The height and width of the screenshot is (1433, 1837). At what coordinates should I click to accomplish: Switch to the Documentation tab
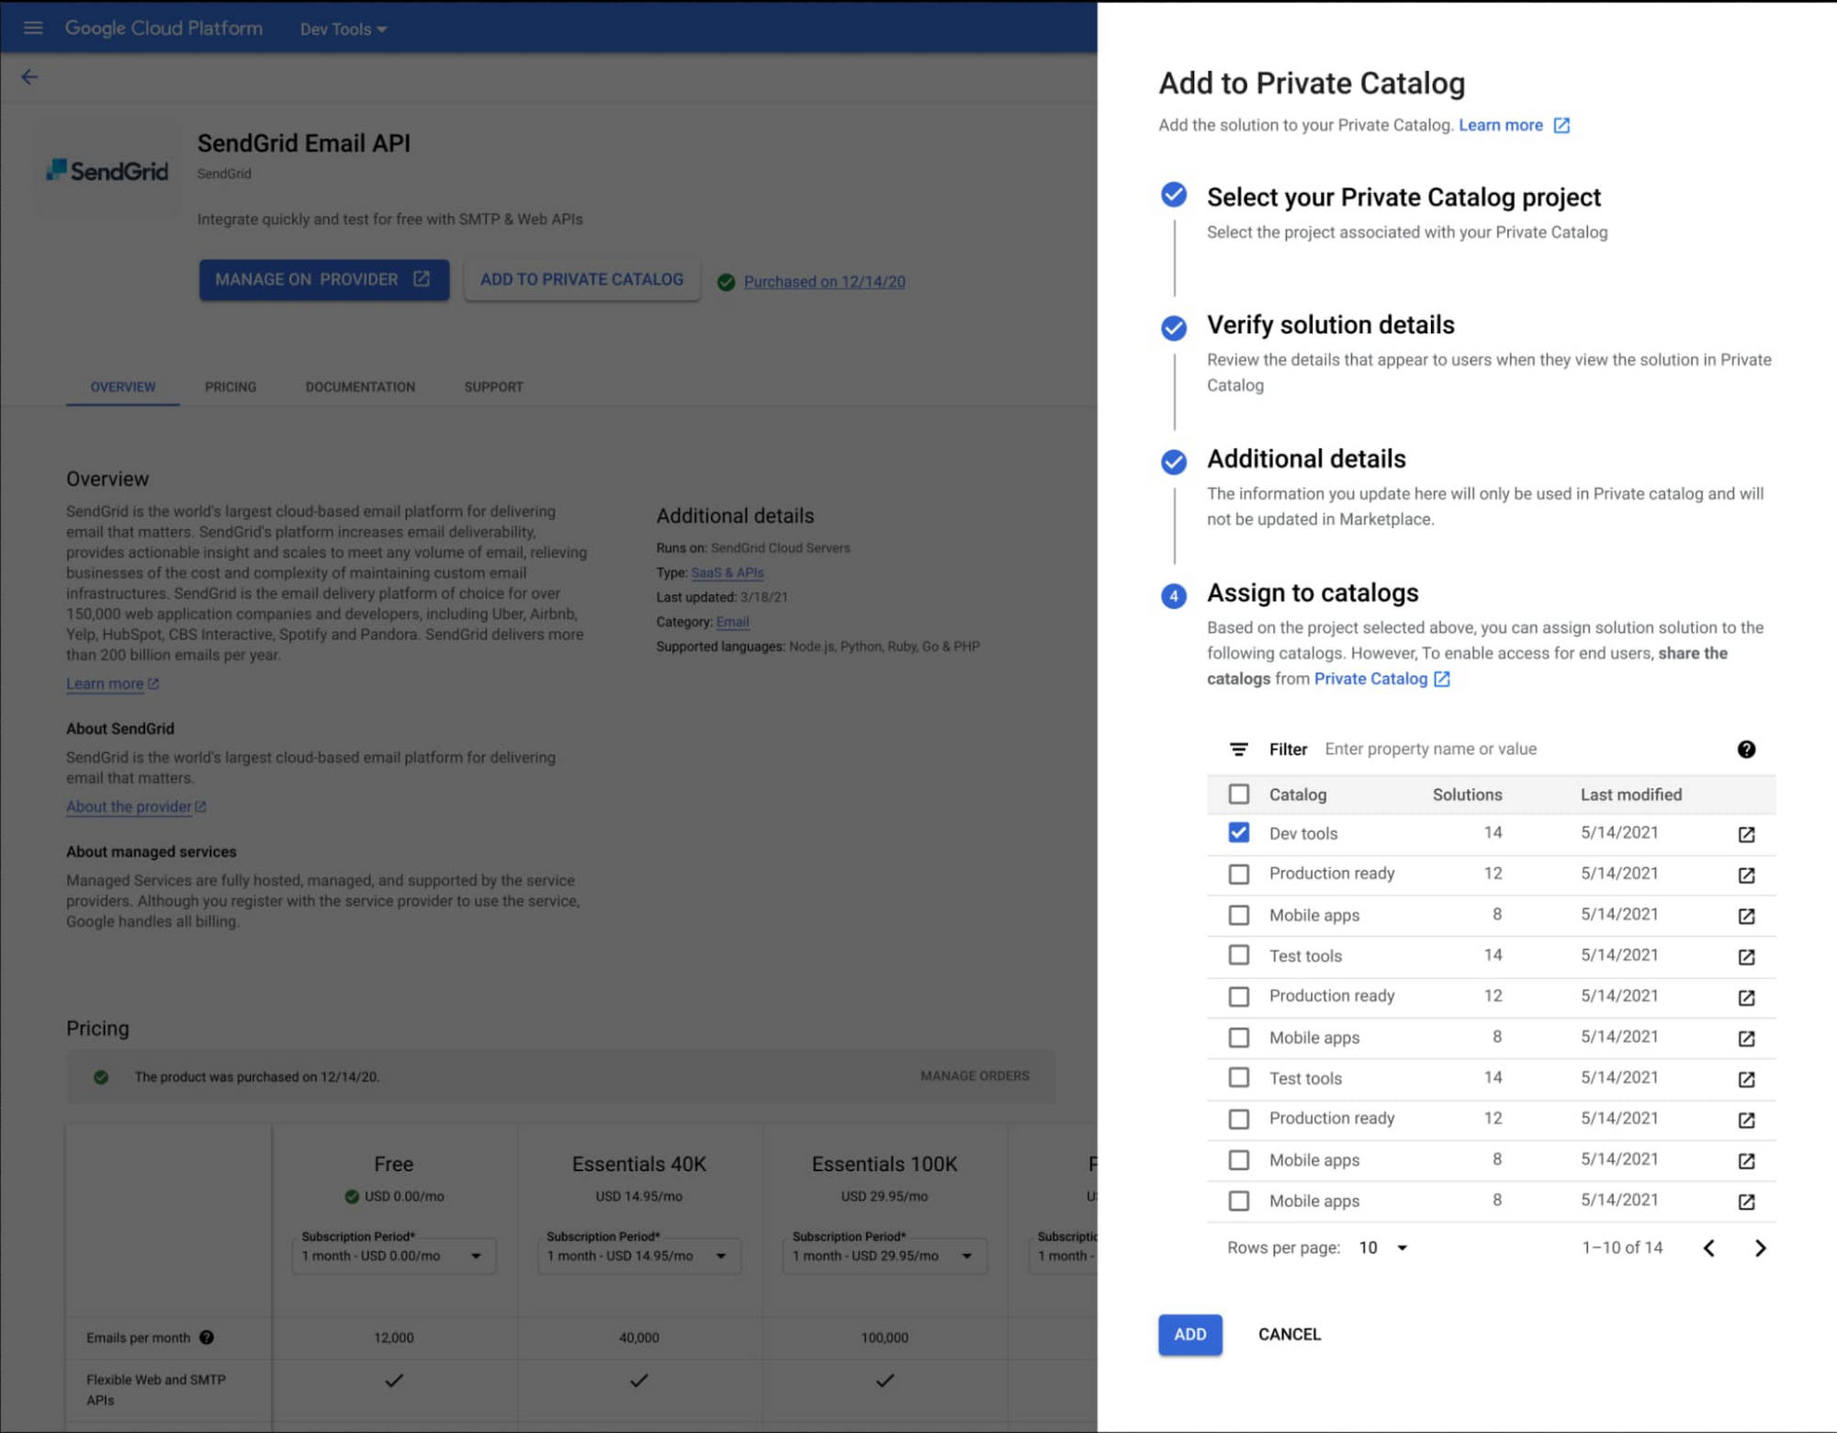pyautogui.click(x=360, y=387)
